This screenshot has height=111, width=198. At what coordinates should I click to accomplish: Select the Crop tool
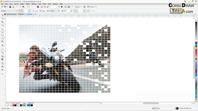coord(2,22)
